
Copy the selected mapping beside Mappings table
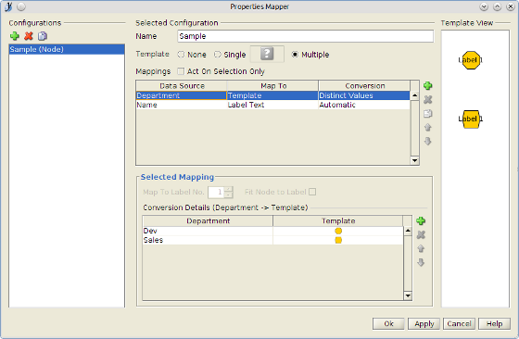[427, 114]
